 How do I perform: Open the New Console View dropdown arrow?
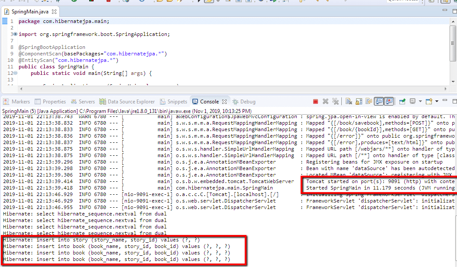(436, 102)
